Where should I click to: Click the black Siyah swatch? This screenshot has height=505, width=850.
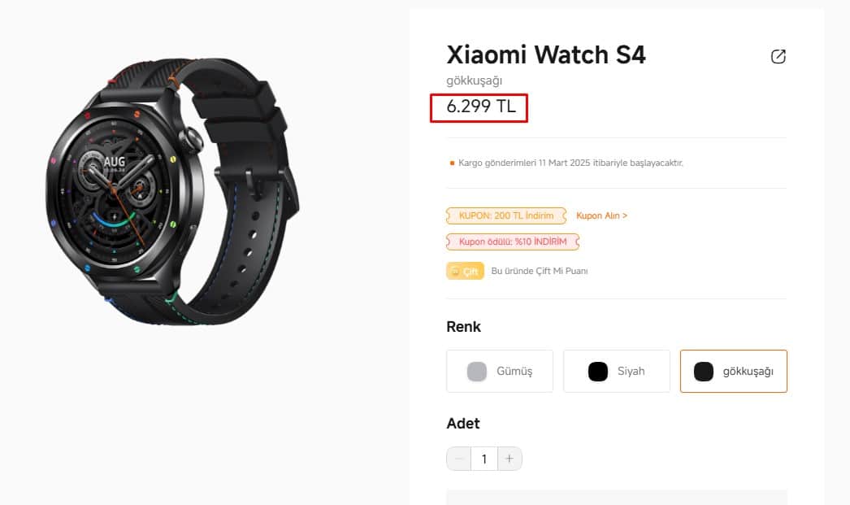point(598,372)
